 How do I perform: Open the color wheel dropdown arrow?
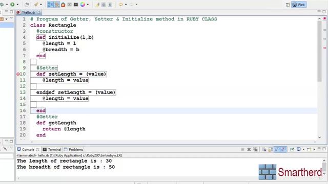(x=88, y=5)
